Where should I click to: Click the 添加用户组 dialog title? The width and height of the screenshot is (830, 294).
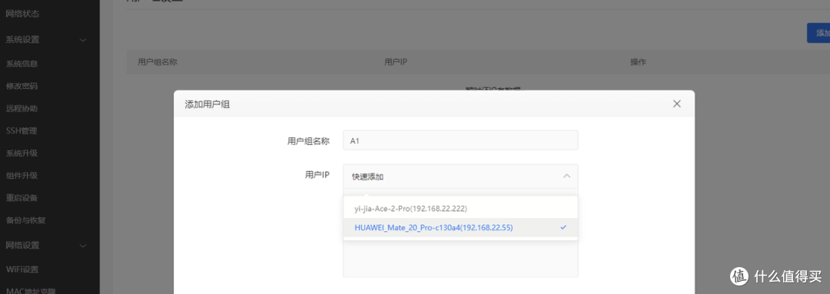(207, 104)
